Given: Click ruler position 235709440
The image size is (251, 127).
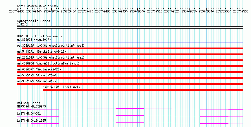Looking at the screenshot, I should pyautogui.click(x=34, y=11).
